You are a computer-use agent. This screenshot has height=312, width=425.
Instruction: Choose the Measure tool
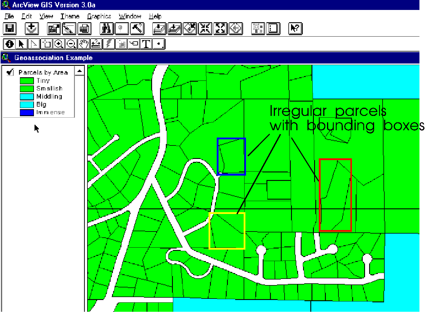point(96,44)
